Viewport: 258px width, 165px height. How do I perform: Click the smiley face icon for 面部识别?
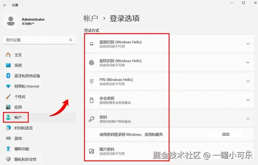tap(91, 44)
